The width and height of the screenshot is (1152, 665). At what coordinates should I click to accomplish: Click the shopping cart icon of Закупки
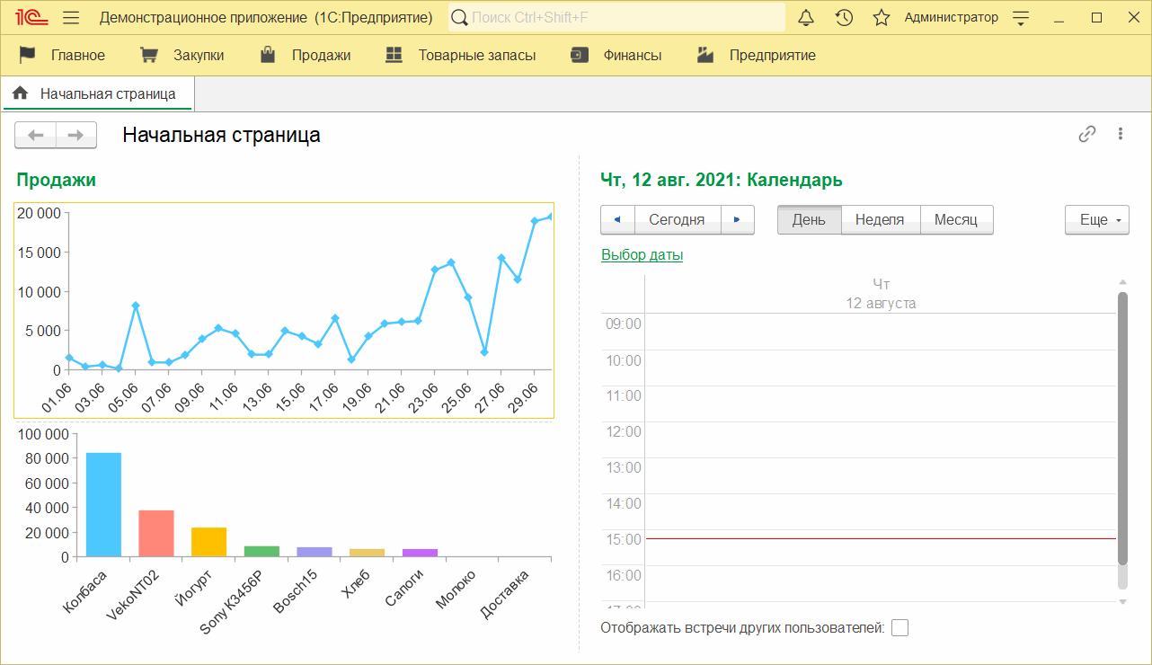click(149, 56)
